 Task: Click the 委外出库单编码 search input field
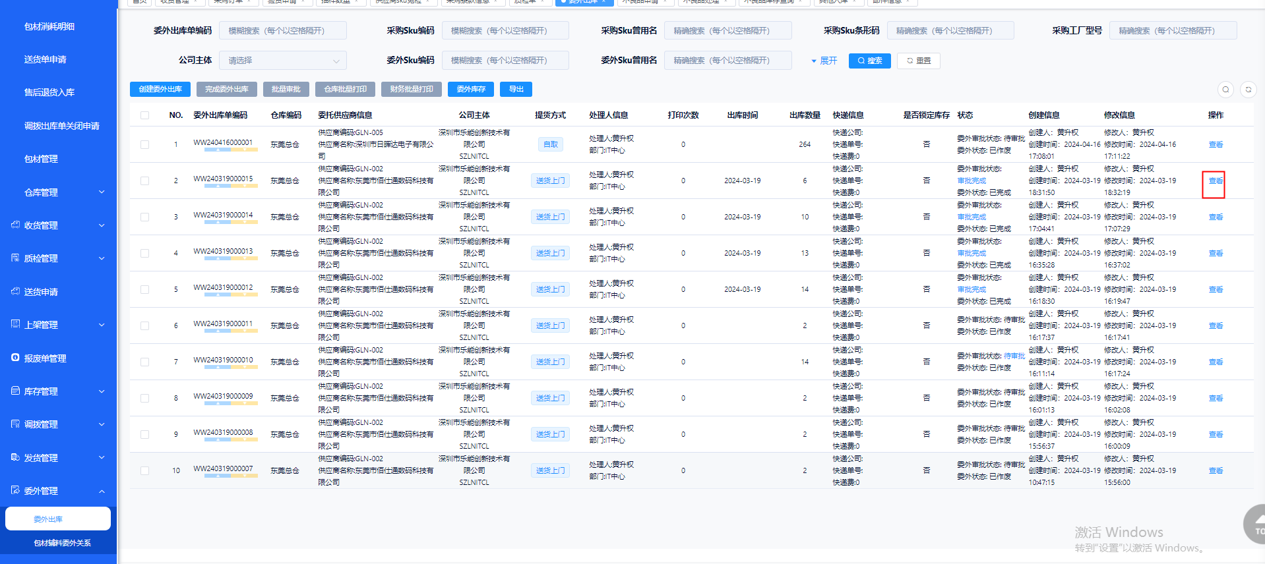coord(283,31)
